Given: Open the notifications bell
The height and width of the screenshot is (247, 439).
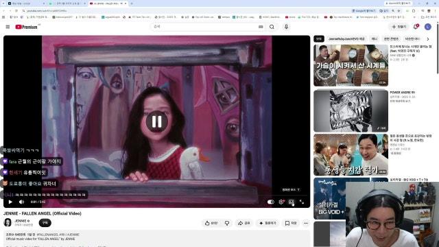Looking at the screenshot, I should click(416, 27).
